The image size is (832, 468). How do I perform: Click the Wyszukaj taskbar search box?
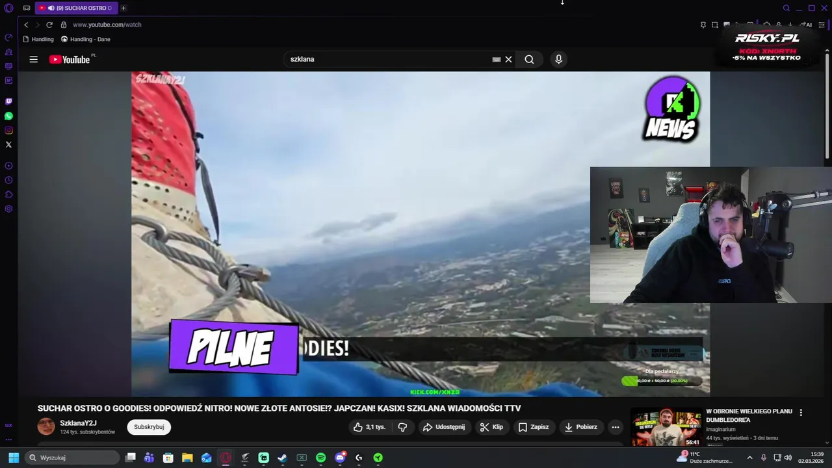point(72,458)
